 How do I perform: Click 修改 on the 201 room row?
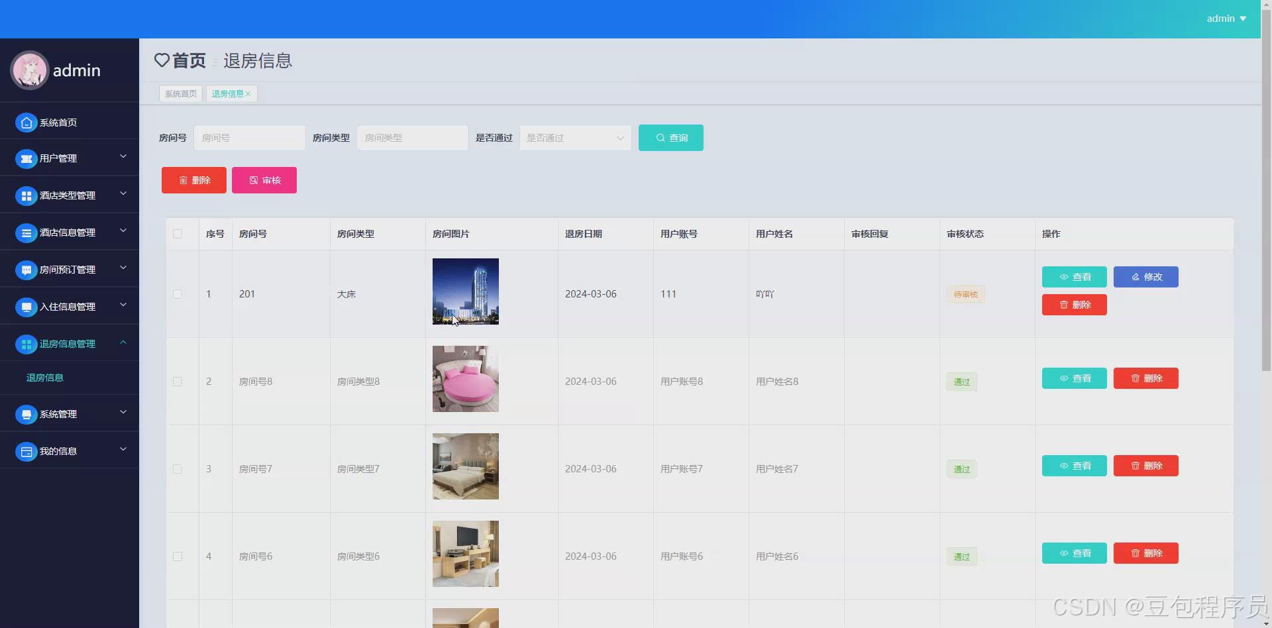click(1145, 277)
